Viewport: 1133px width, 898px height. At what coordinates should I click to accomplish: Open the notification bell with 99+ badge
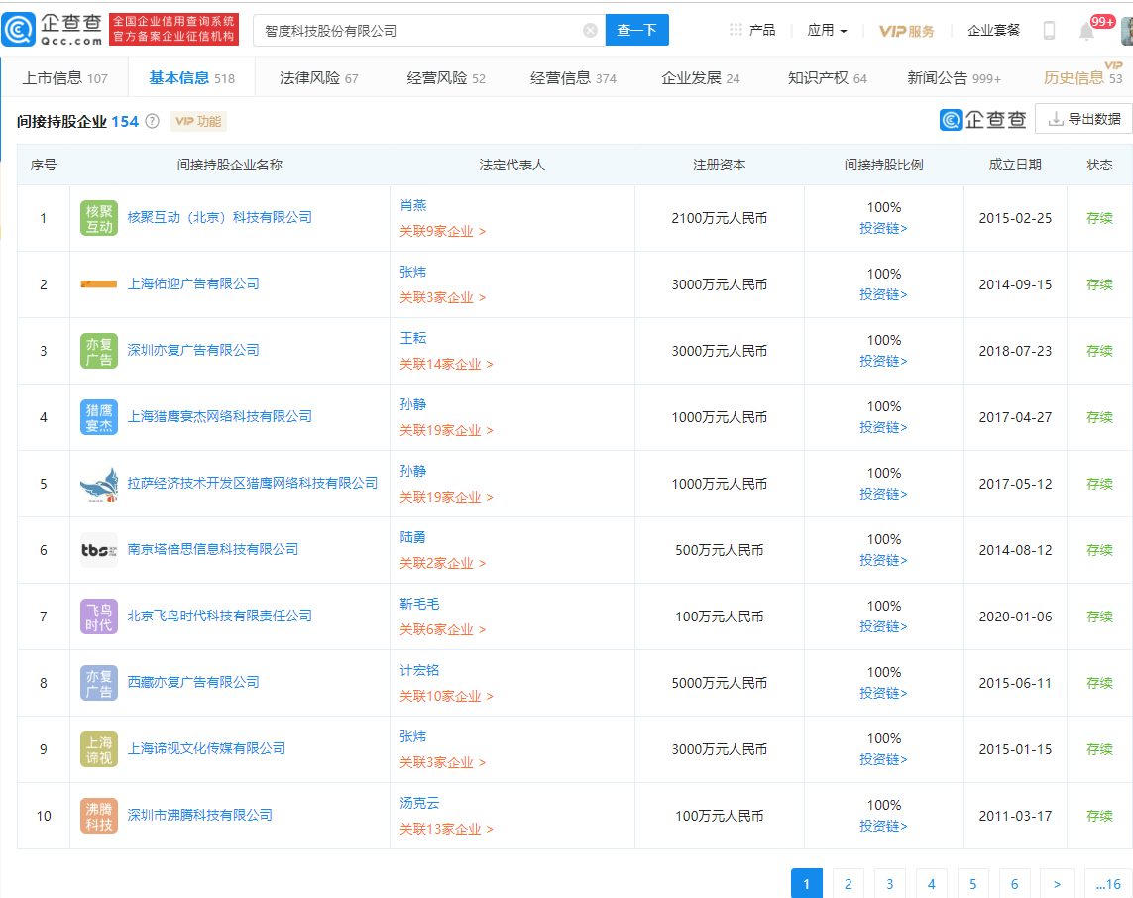coord(1087,31)
